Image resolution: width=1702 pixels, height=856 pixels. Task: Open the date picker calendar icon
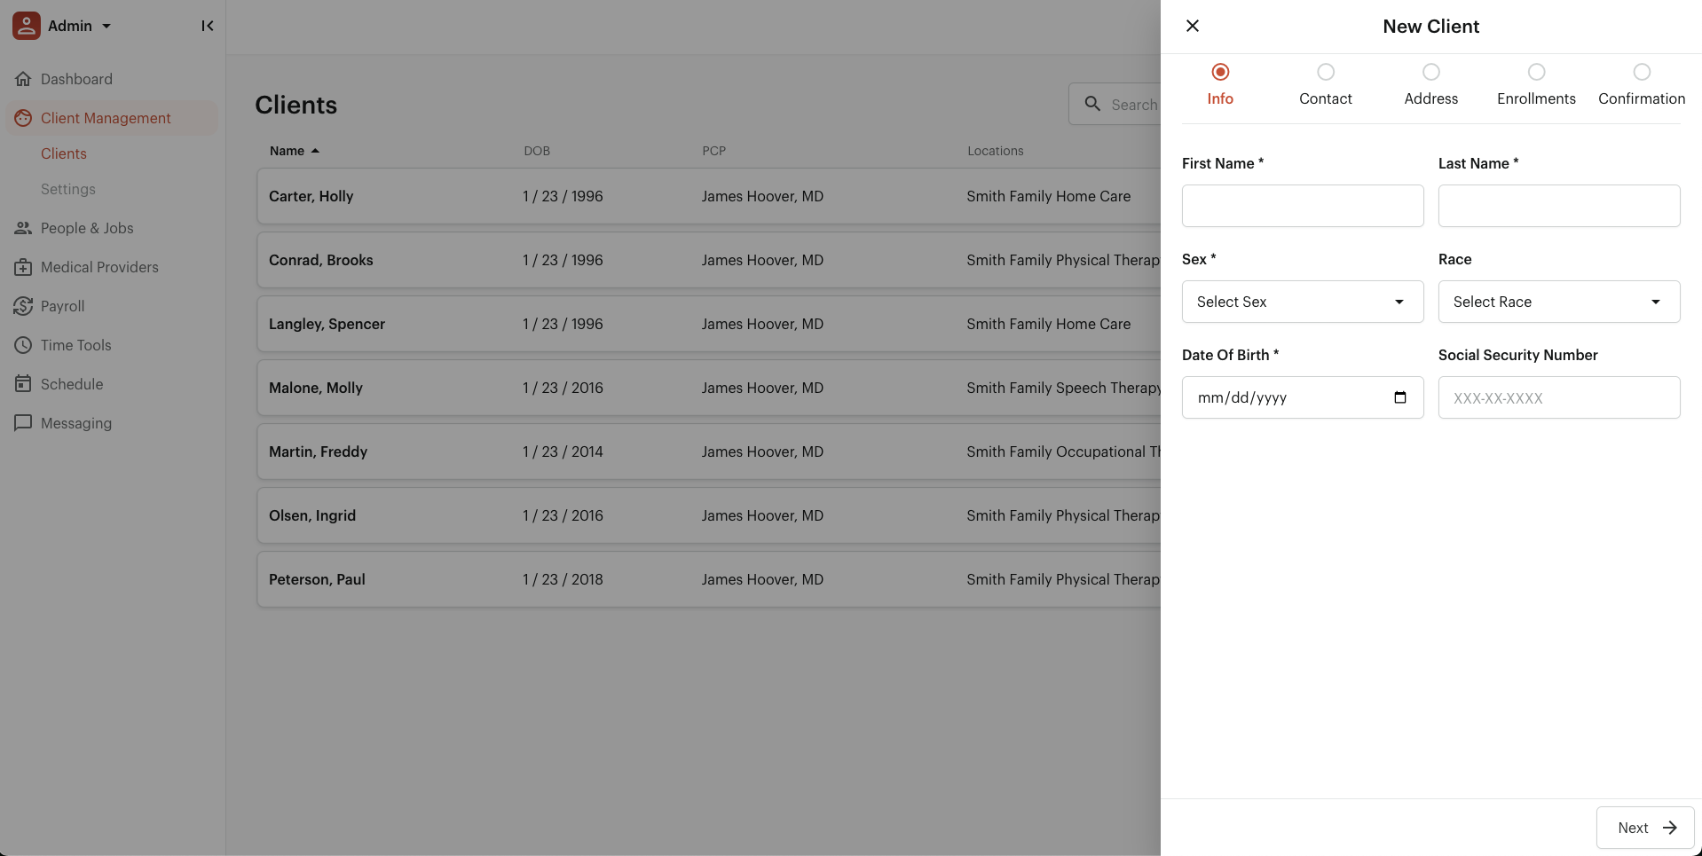(x=1400, y=397)
